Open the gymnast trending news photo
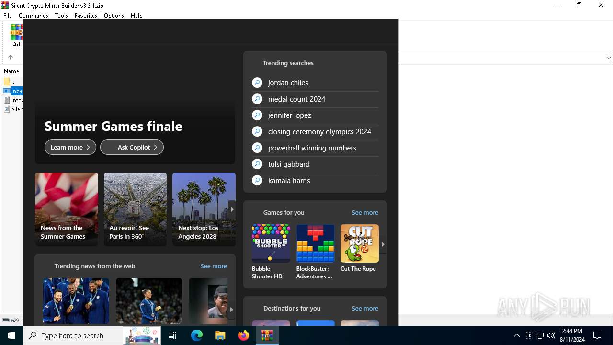613x345 pixels. point(149,301)
